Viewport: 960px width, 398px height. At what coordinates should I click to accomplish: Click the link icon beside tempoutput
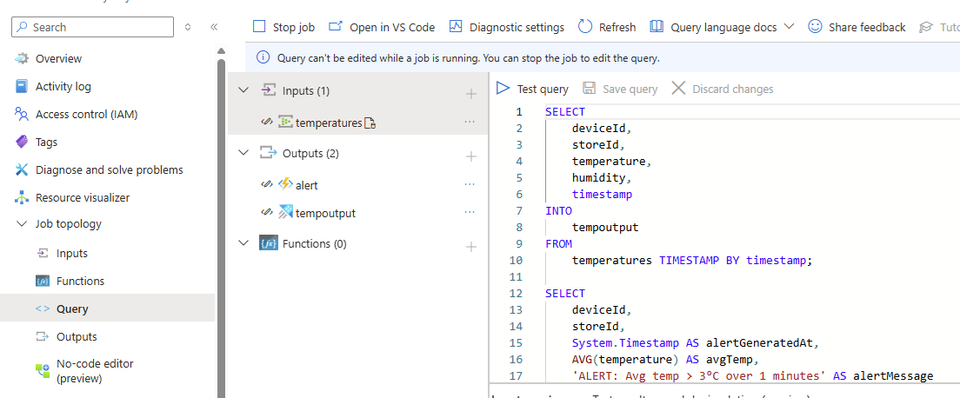(266, 212)
